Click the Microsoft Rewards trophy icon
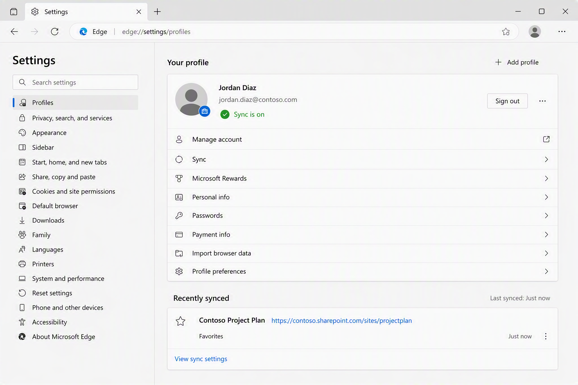 point(179,179)
